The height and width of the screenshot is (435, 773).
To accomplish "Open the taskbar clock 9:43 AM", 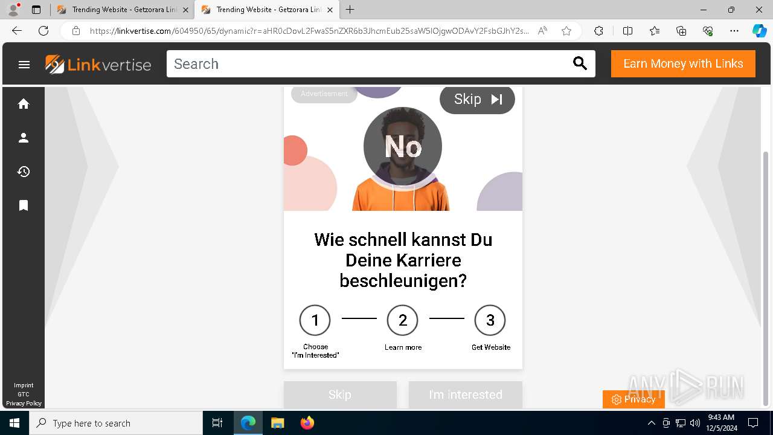I will coord(722,423).
